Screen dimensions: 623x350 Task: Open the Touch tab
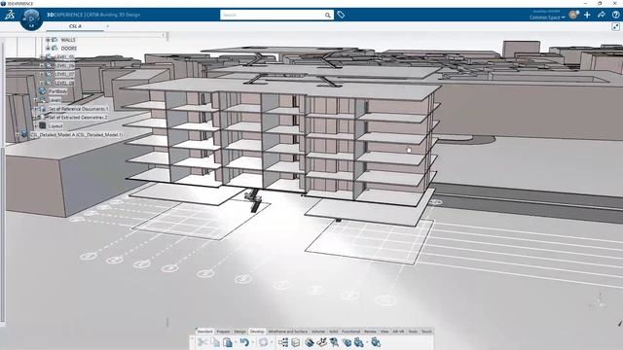click(x=426, y=332)
